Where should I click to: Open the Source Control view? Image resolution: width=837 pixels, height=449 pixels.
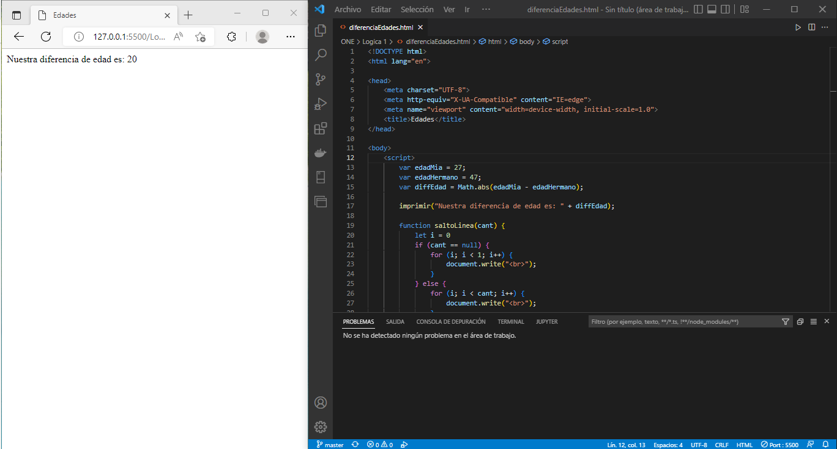[x=321, y=79]
